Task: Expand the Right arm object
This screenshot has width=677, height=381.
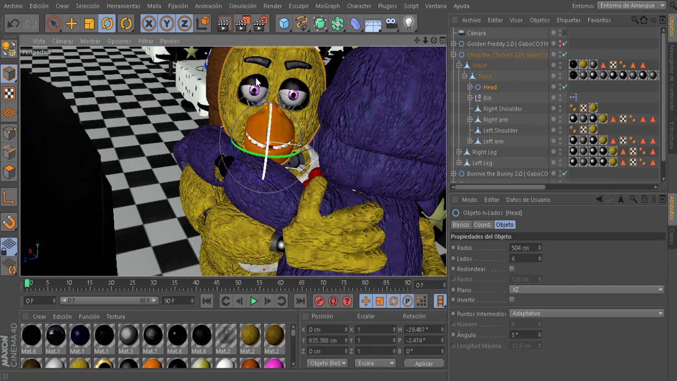Action: point(470,120)
